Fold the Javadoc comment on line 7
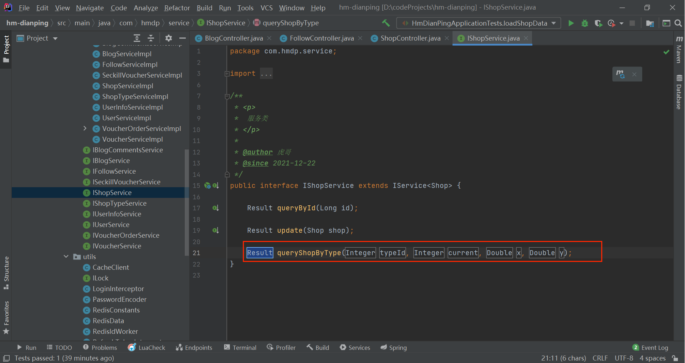The width and height of the screenshot is (685, 363). [227, 96]
